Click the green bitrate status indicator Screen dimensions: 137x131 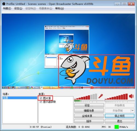(116, 127)
